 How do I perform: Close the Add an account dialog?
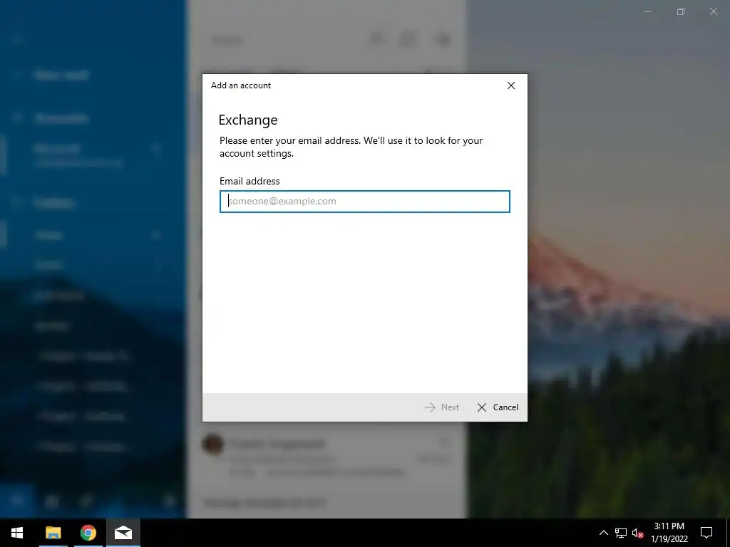pos(510,85)
